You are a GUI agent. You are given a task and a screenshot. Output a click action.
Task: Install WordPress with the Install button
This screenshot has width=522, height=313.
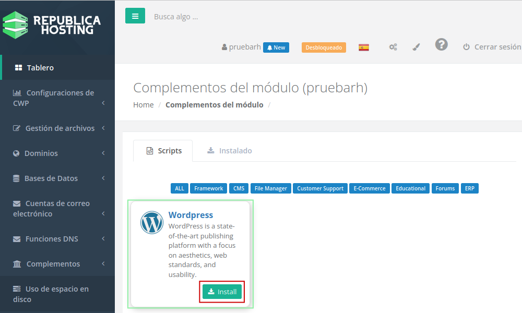pyautogui.click(x=222, y=292)
